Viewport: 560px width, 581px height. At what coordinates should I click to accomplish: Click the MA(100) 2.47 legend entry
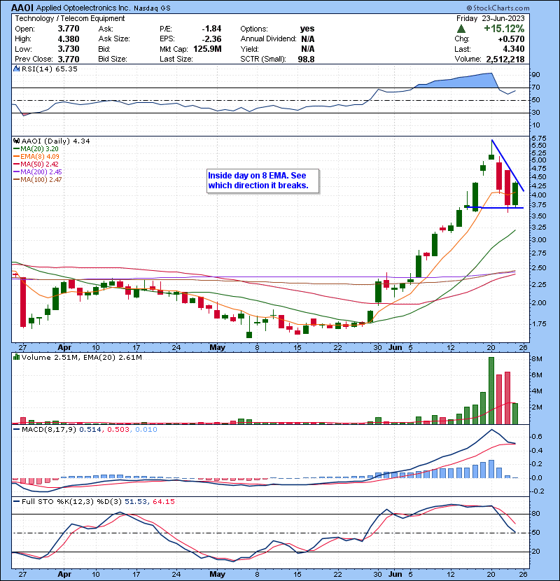click(x=37, y=180)
